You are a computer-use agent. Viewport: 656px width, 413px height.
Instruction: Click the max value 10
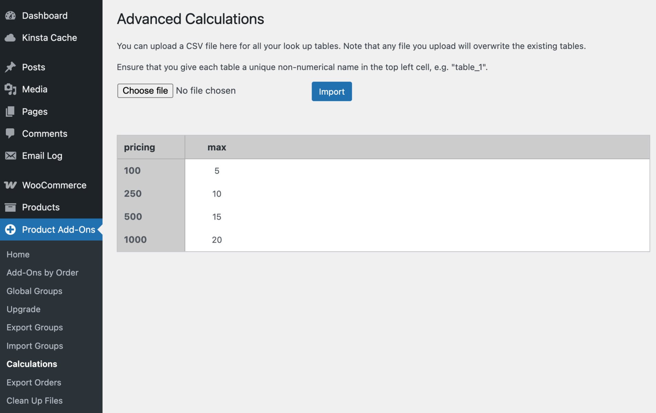[217, 194]
